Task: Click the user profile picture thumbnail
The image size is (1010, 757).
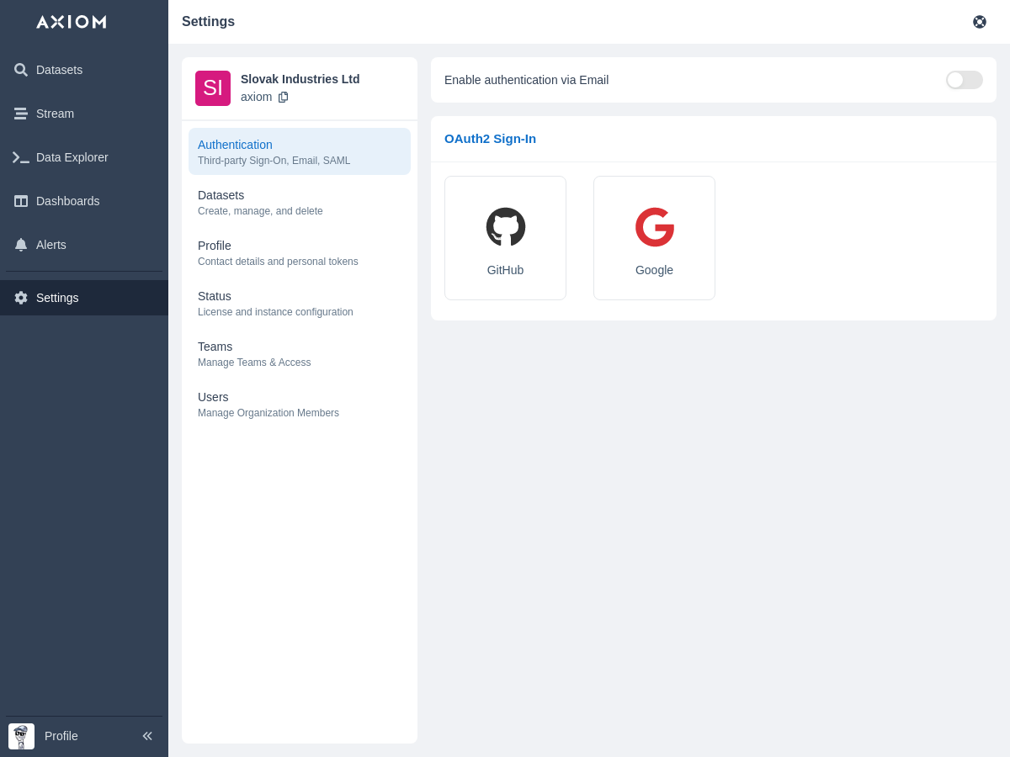Action: coord(21,736)
